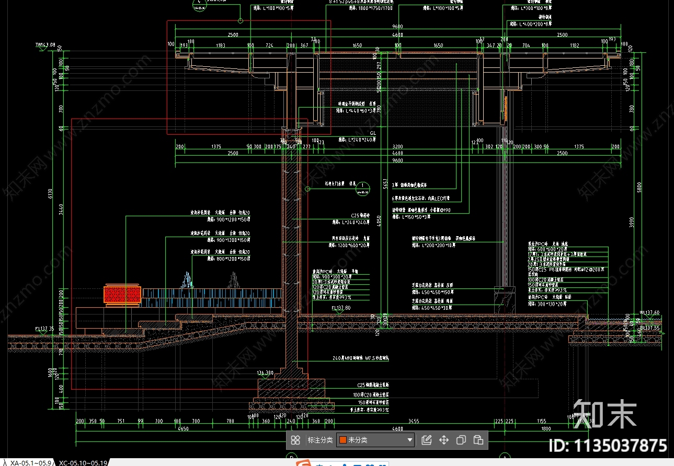Expand the 未分类 annotation category dropdown
This screenshot has height=466, width=674.
[x=375, y=440]
